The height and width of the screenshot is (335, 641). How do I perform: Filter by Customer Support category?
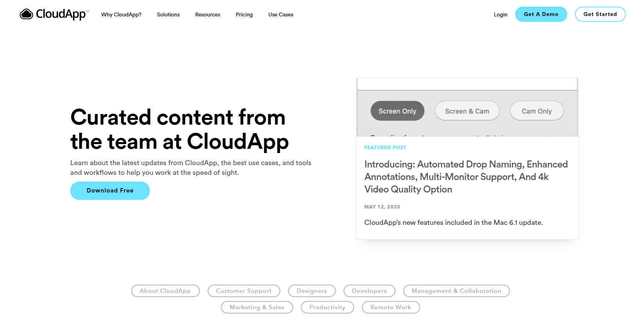pyautogui.click(x=244, y=291)
